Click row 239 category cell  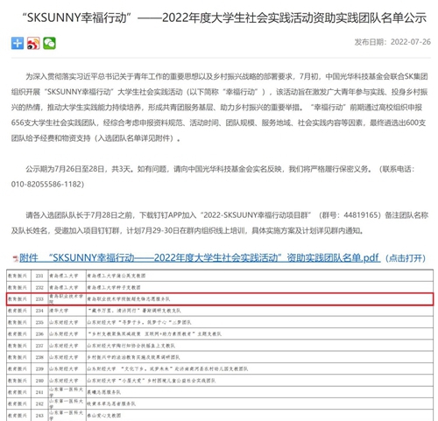[x=18, y=368]
